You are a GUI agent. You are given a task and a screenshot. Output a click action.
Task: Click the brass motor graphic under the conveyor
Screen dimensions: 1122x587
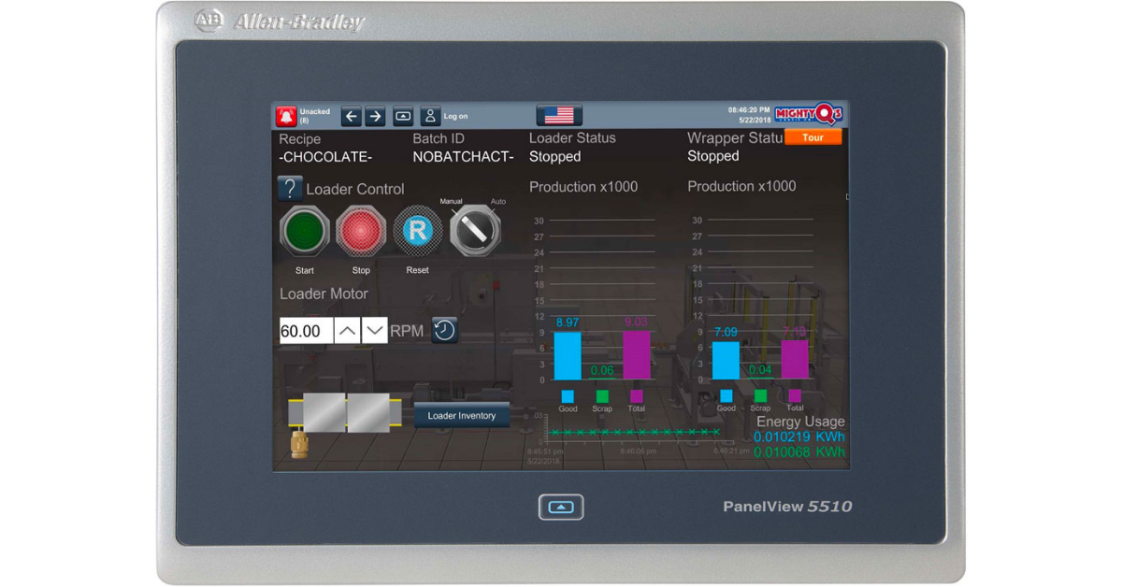[x=301, y=445]
